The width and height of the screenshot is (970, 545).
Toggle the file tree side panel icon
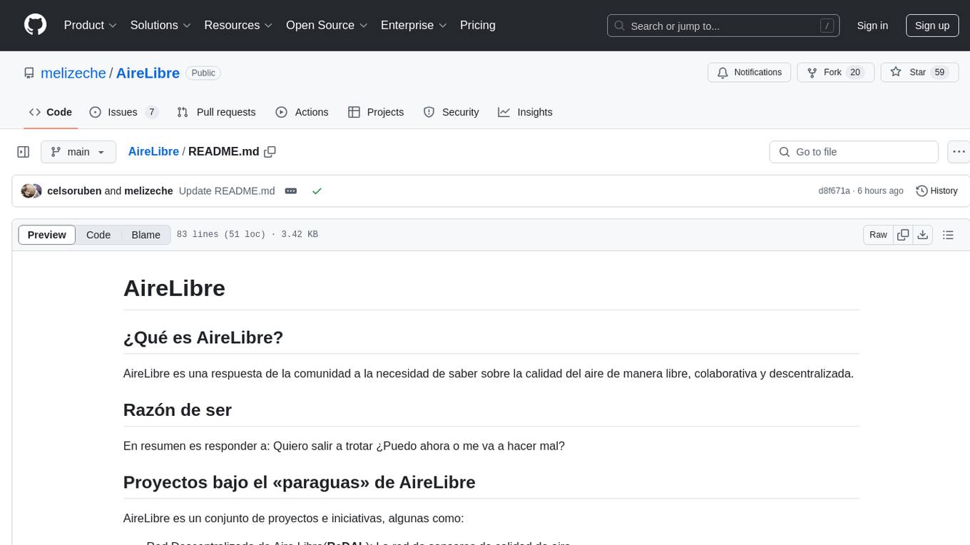23,152
